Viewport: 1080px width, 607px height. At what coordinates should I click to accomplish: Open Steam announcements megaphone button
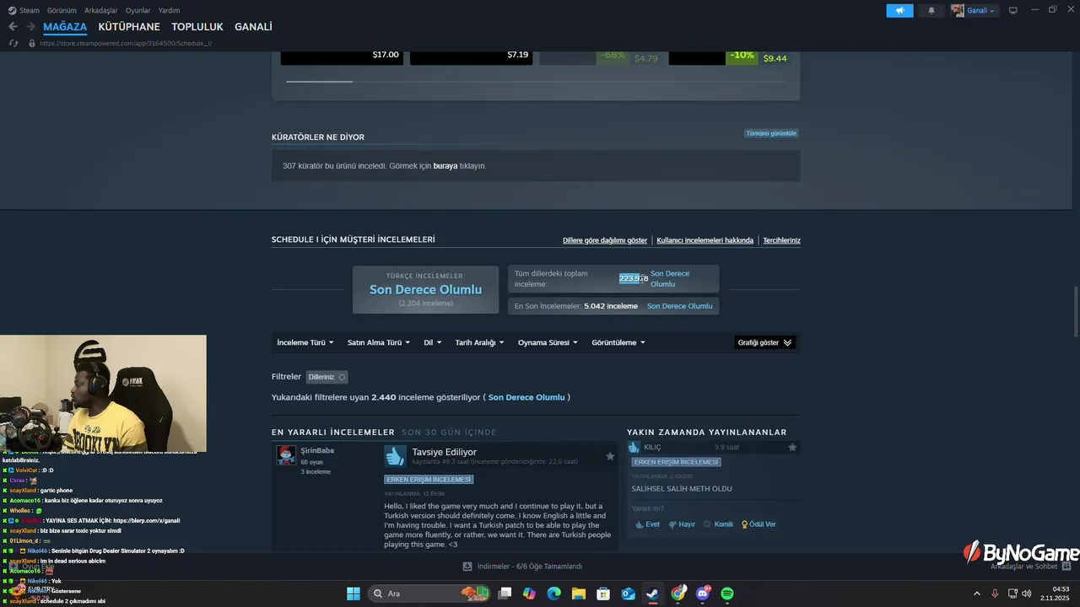[899, 10]
